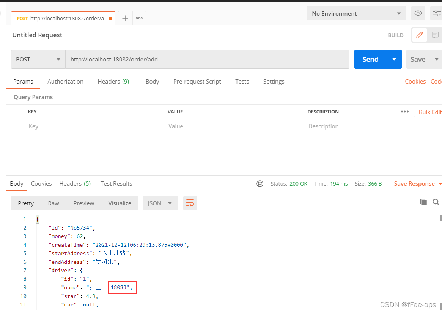Expand the POST method dropdown
The width and height of the screenshot is (442, 312).
(38, 59)
